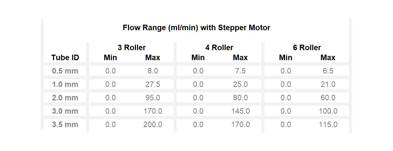
Task: Click the Flow Range table title
Action: click(196, 28)
